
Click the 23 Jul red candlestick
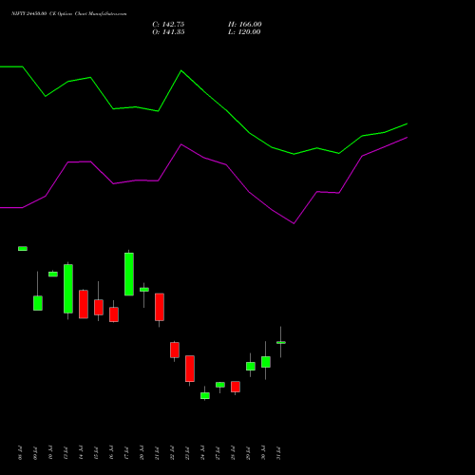pyautogui.click(x=190, y=369)
